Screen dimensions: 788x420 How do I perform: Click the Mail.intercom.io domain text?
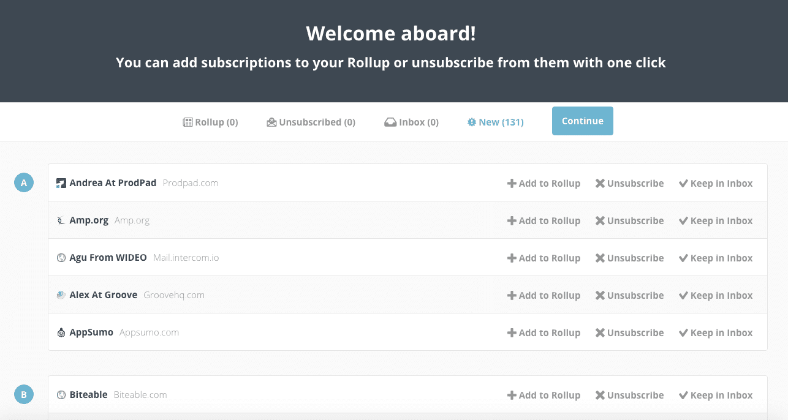point(186,258)
